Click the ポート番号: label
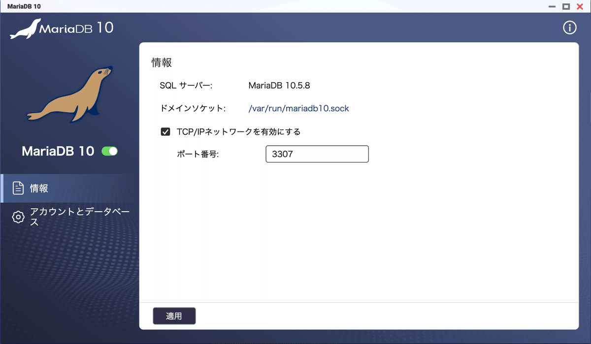The height and width of the screenshot is (344, 591). 197,154
